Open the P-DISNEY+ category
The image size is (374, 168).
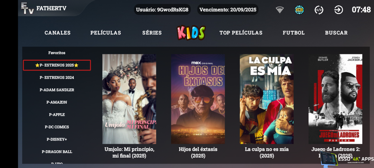point(57,139)
